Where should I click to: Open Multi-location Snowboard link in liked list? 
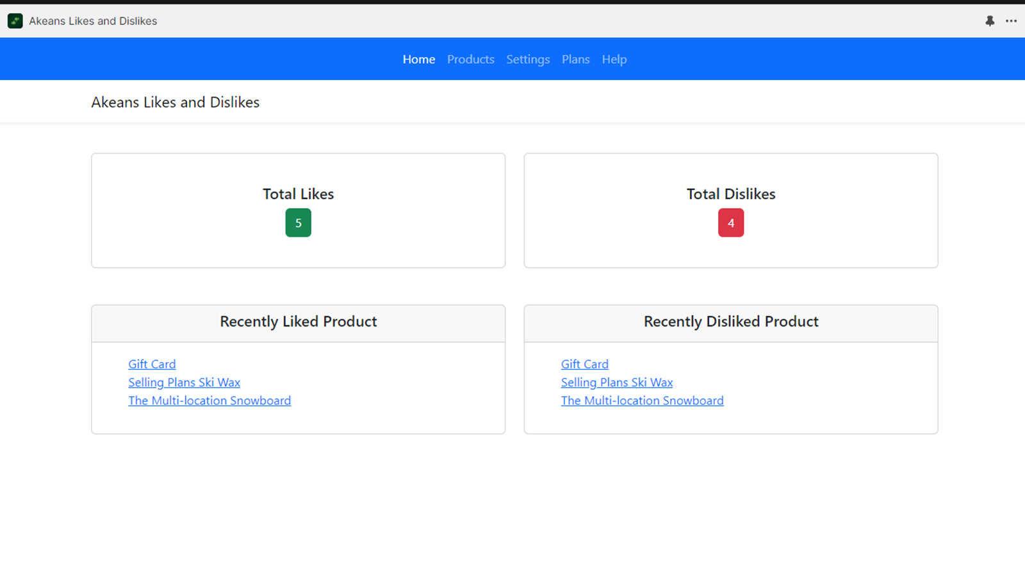coord(209,401)
